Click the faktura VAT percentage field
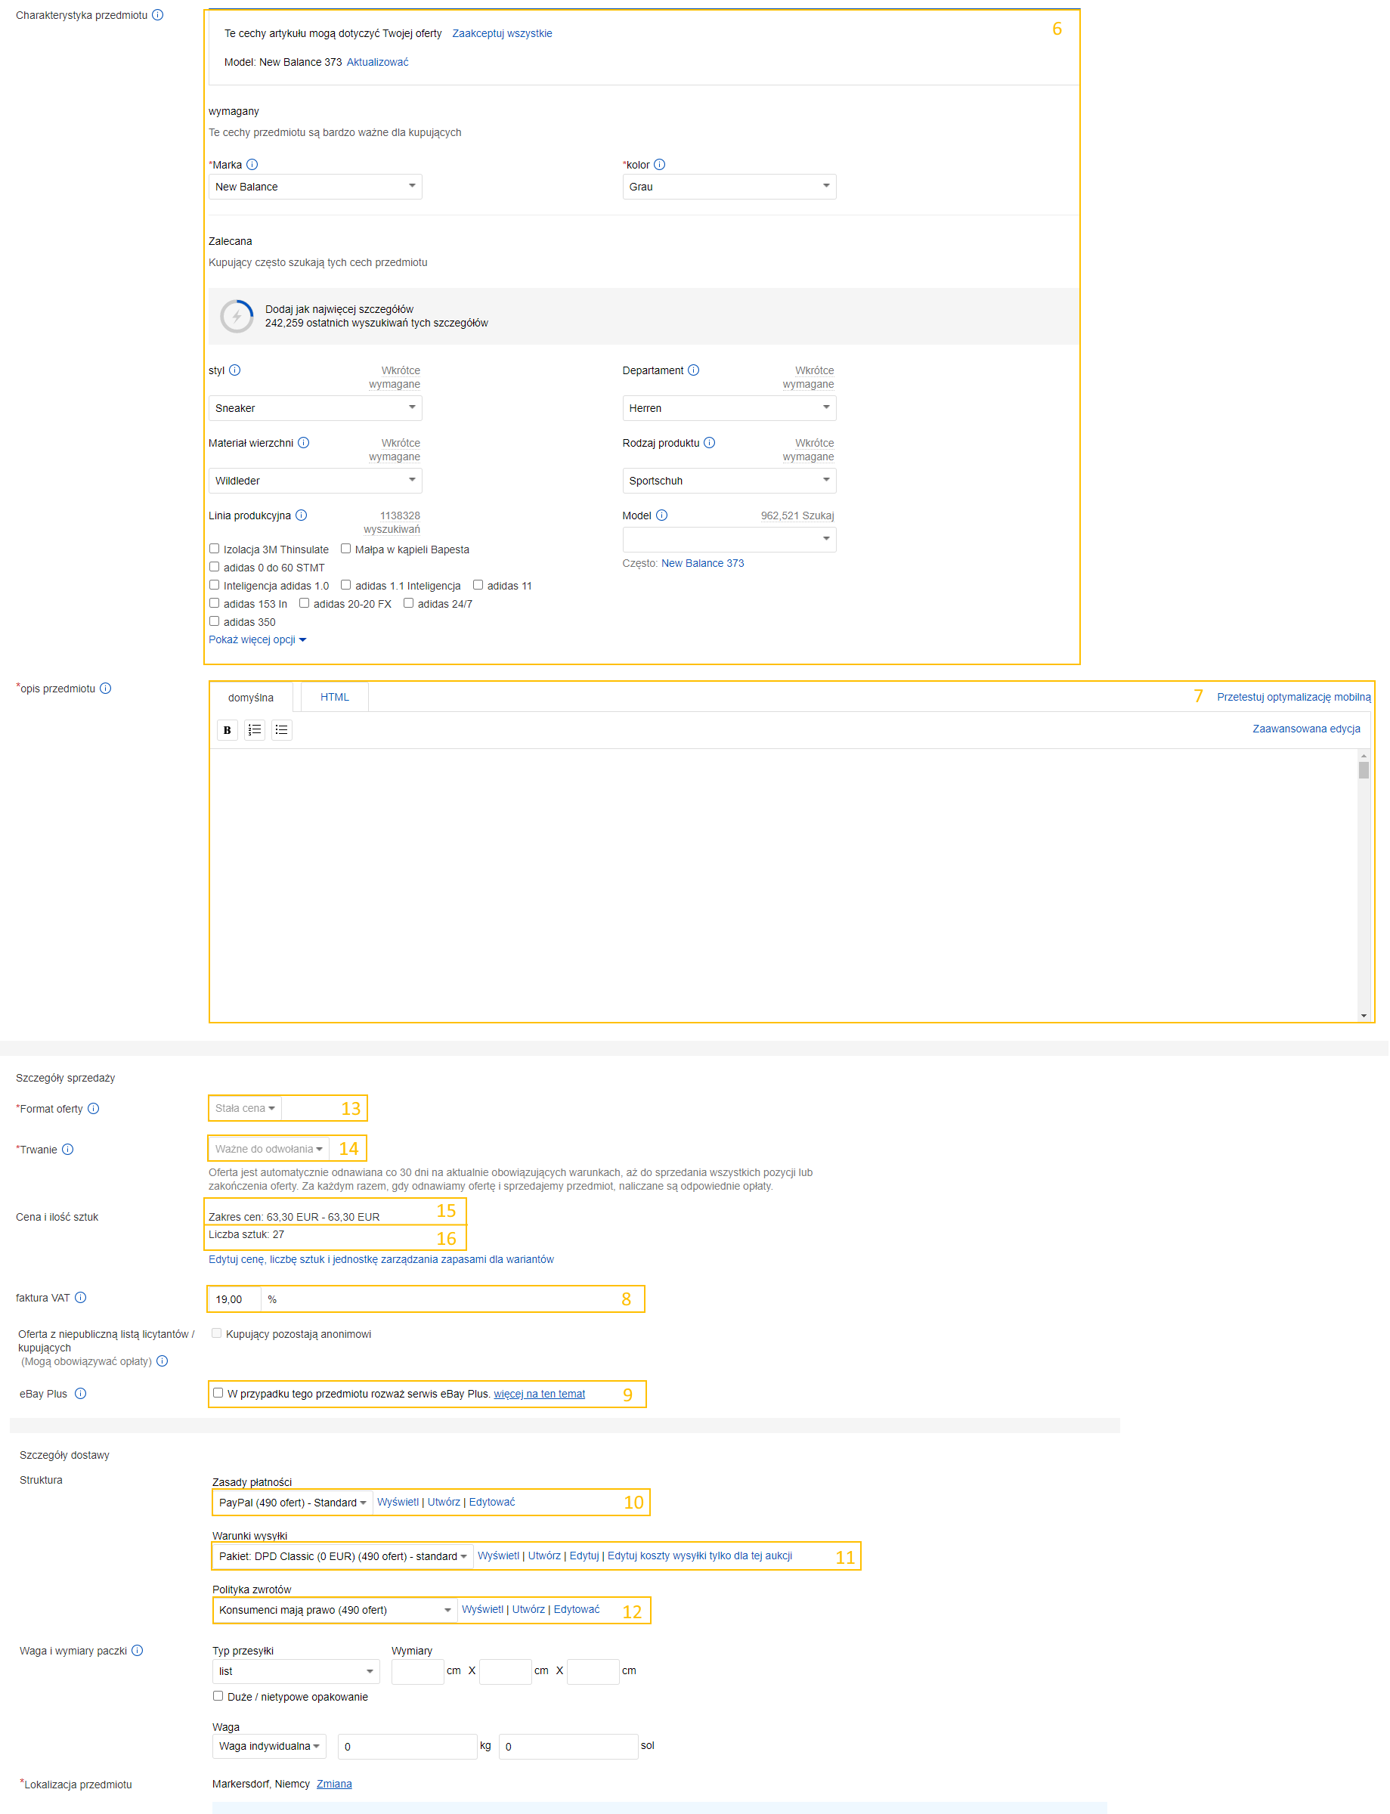1390x1814 pixels. click(x=234, y=1299)
